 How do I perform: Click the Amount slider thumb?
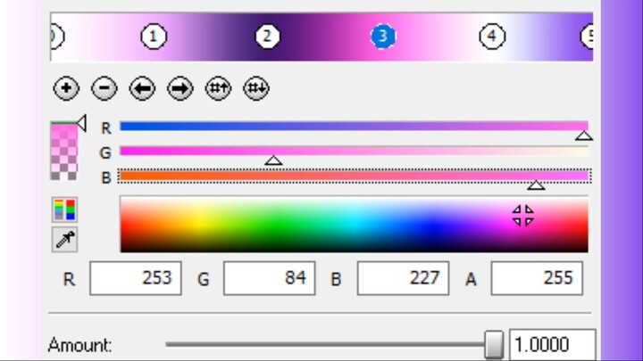click(x=494, y=344)
